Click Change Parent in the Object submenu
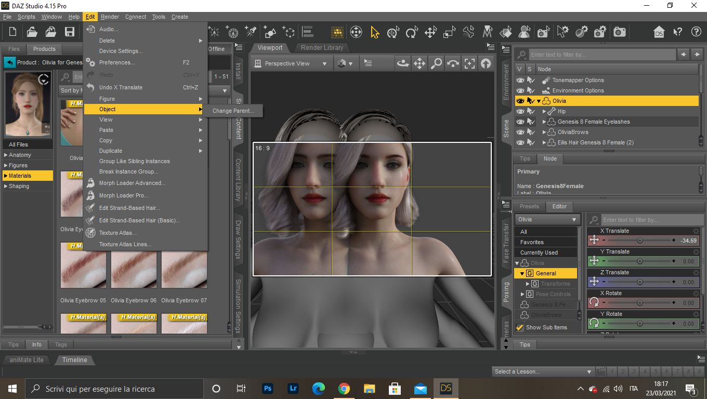The width and height of the screenshot is (707, 399). [233, 111]
